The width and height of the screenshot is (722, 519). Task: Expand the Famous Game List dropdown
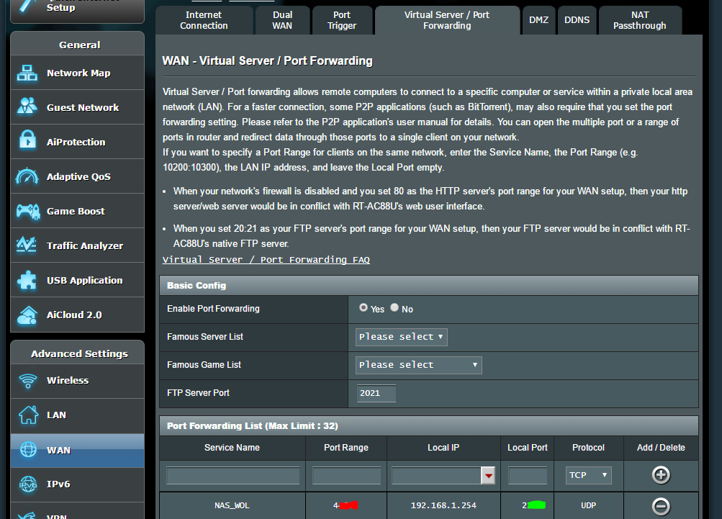coord(418,365)
